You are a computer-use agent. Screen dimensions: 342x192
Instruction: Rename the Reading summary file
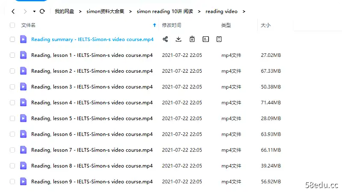[x=206, y=39]
